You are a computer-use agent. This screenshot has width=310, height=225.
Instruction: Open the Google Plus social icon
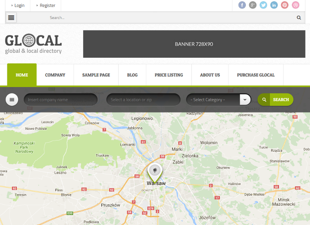click(253, 5)
